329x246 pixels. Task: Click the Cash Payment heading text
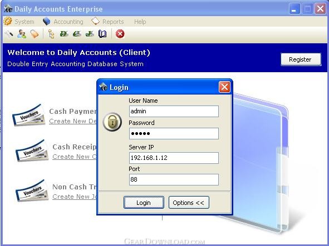(73, 112)
